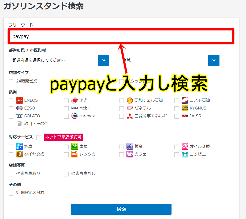This screenshot has height=219, width=246.
Task: Click the Esso logo icon
Action: (x=19, y=108)
